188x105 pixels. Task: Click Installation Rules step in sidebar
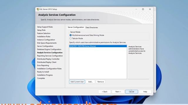click(44, 36)
